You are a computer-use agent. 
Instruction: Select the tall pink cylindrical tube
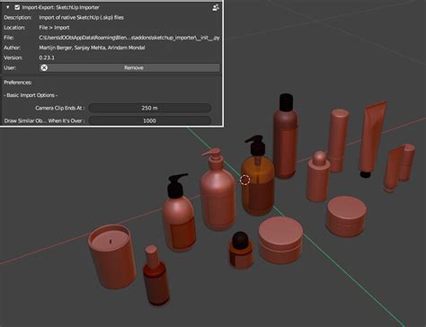338,141
